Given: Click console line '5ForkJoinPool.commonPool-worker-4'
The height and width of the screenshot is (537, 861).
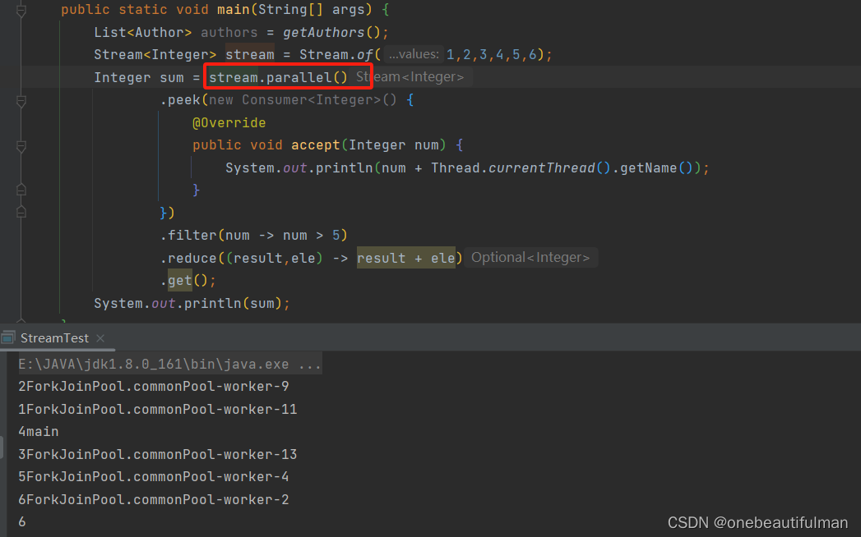Looking at the screenshot, I should (154, 477).
